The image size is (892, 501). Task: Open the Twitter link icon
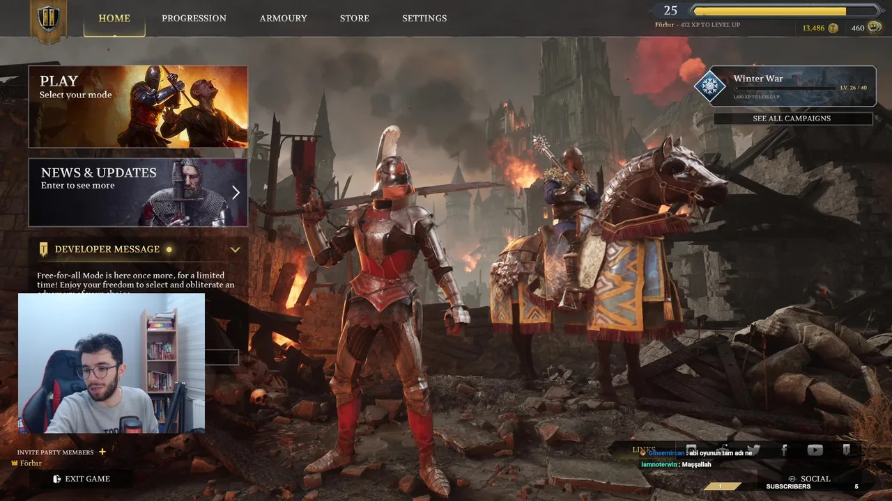[x=753, y=450]
